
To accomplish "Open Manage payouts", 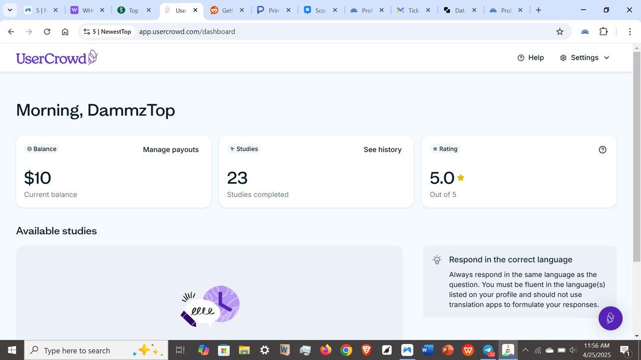I will tap(171, 149).
